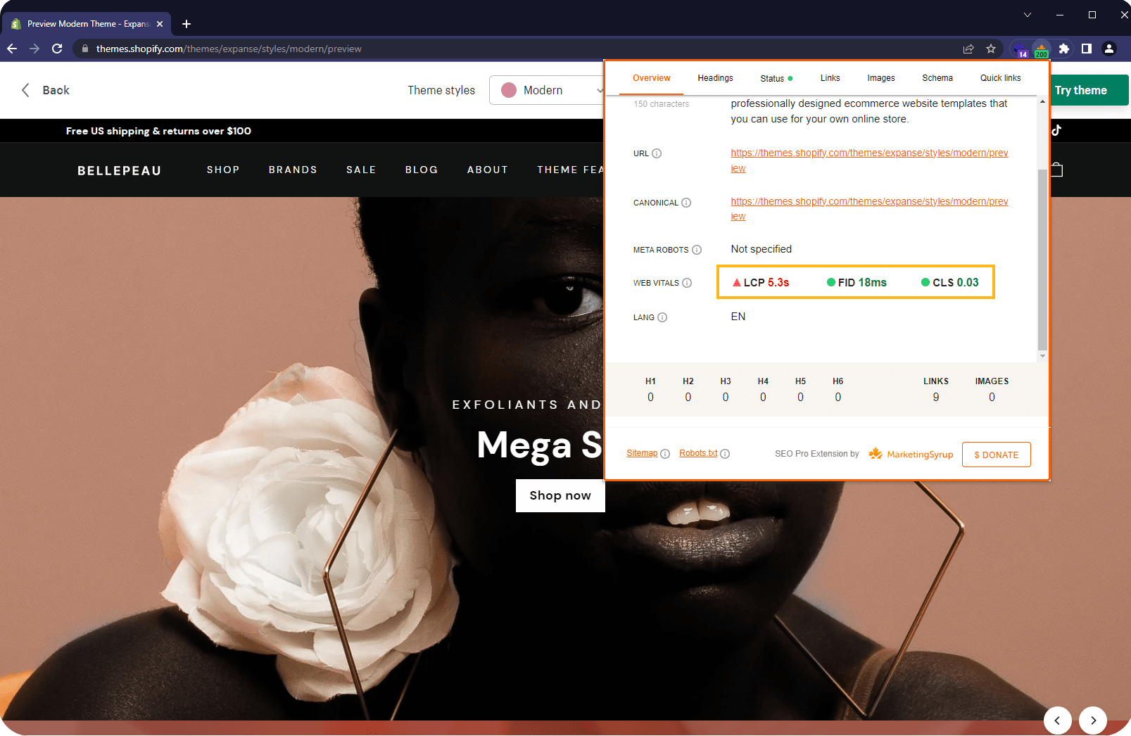
Task: Click Free US shipping announcement text
Action: pos(158,131)
